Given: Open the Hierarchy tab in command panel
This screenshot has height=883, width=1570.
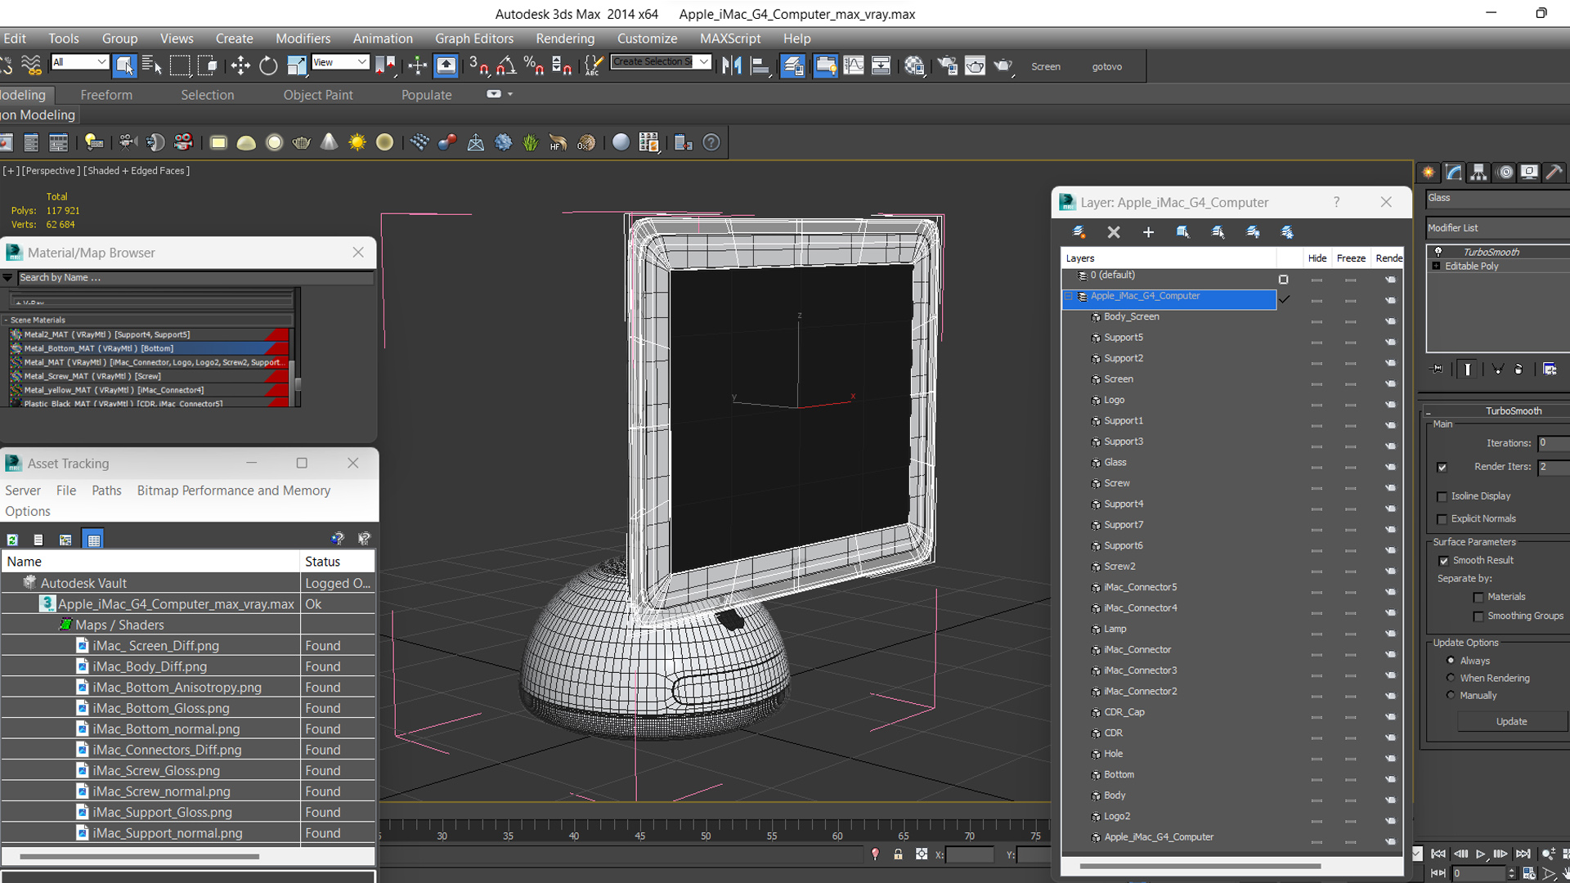Looking at the screenshot, I should (x=1478, y=173).
